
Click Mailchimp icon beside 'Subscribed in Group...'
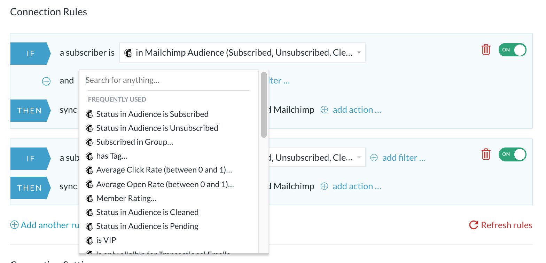[89, 142]
